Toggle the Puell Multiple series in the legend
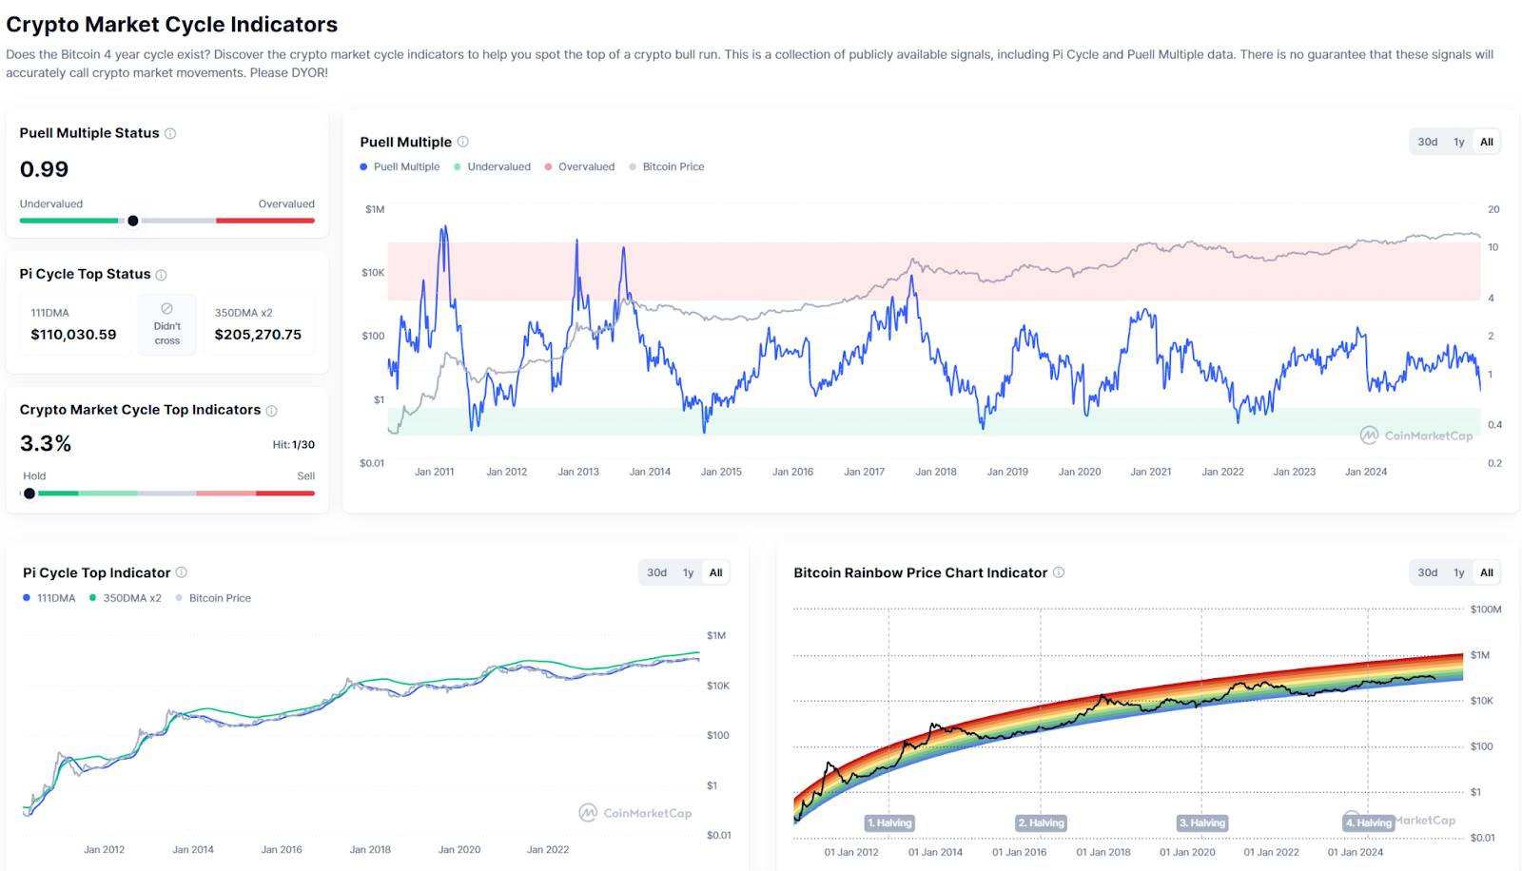 (400, 166)
